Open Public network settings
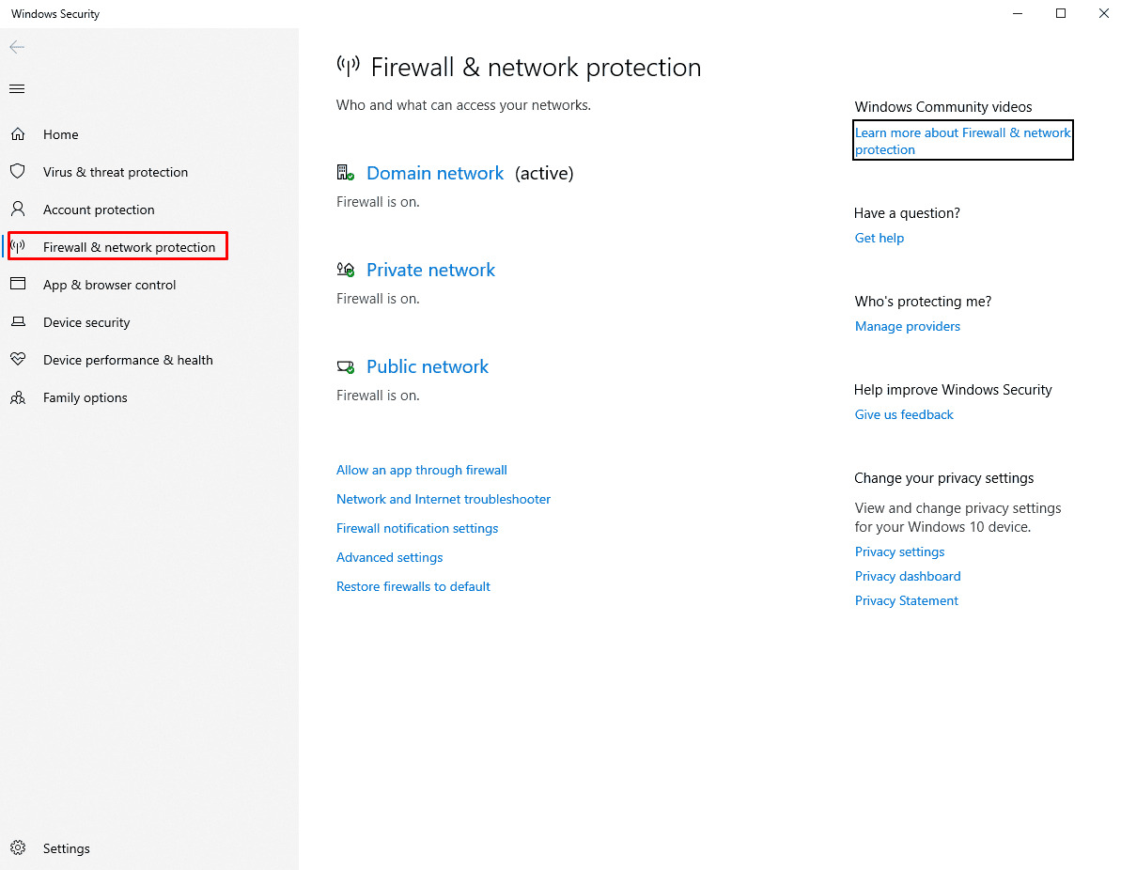Image resolution: width=1121 pixels, height=870 pixels. [x=428, y=366]
